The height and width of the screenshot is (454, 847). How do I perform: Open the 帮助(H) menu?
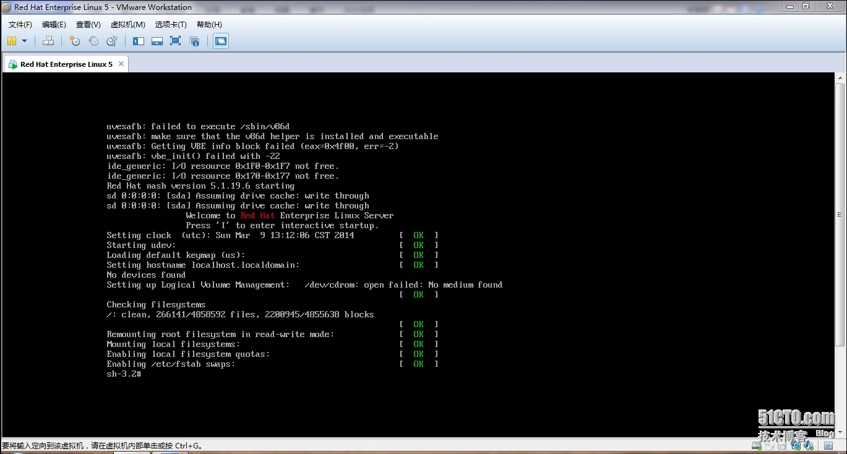209,24
